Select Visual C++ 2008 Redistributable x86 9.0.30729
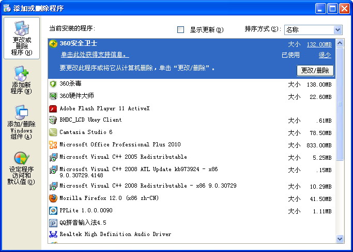This screenshot has height=252, width=353. [191, 186]
